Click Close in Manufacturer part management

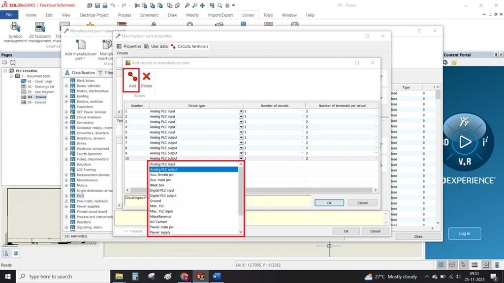click(x=418, y=236)
